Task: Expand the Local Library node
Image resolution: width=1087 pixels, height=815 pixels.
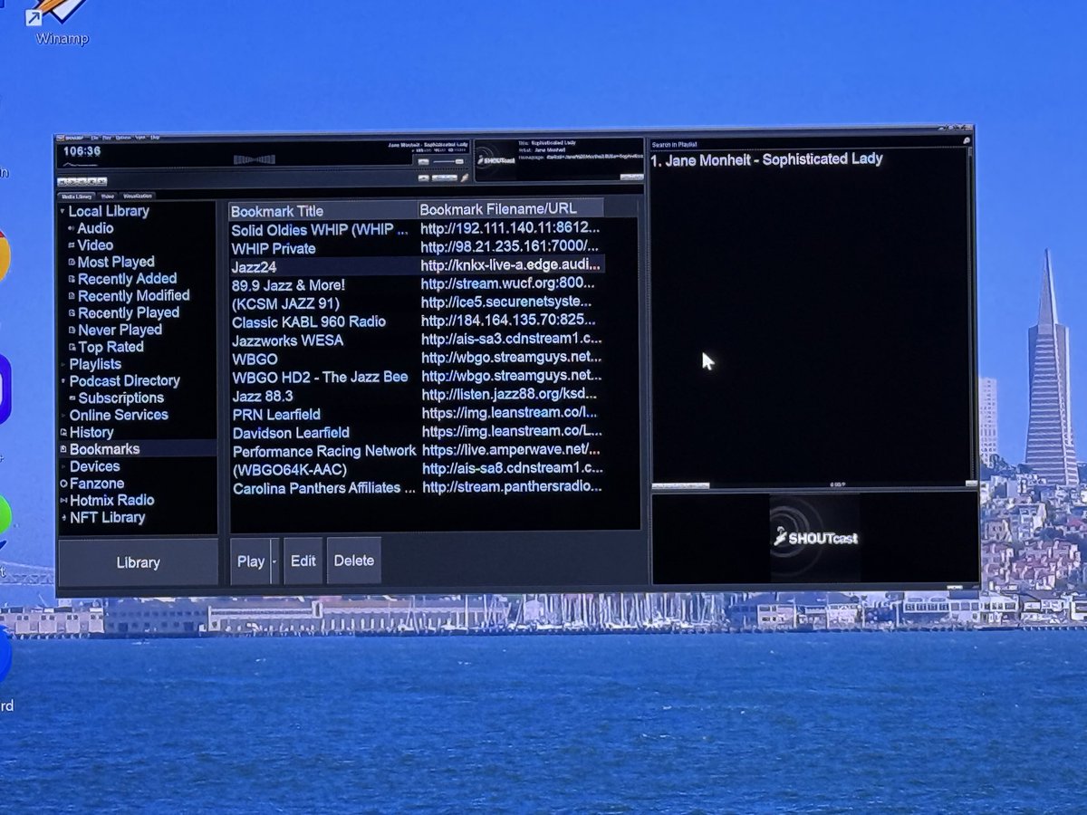Action: coord(63,212)
